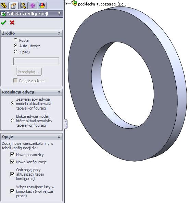Viewport: 189px width, 203px height.
Task: Expand the podkładka_typoszereg tree node
Action: 66,4
